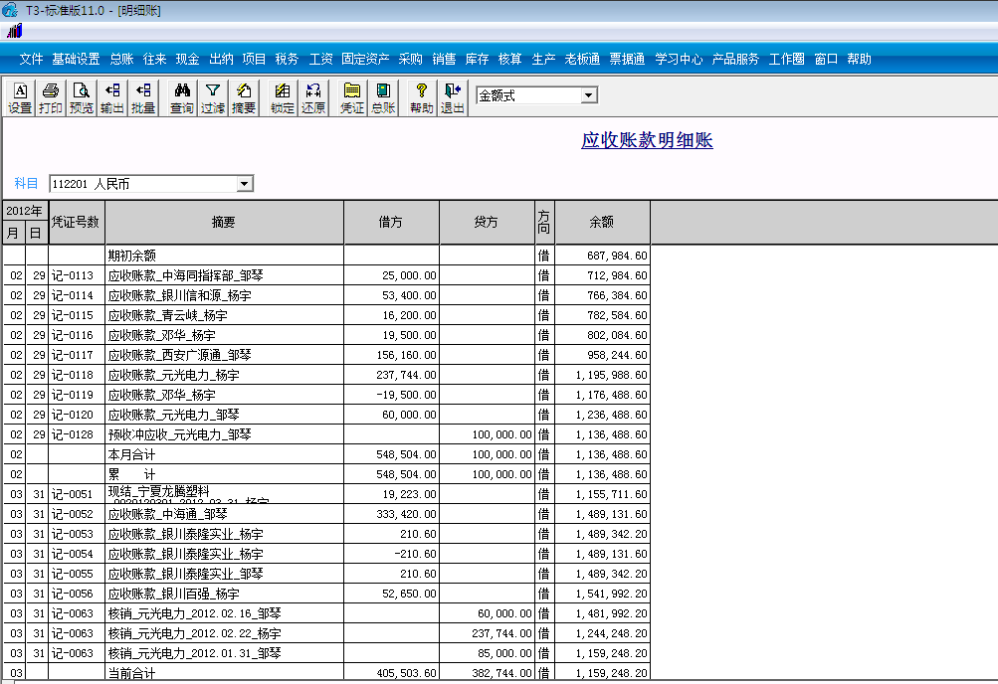Click the 摘要 (Summary) icon
Image resolution: width=998 pixels, height=684 pixels.
coord(242,96)
